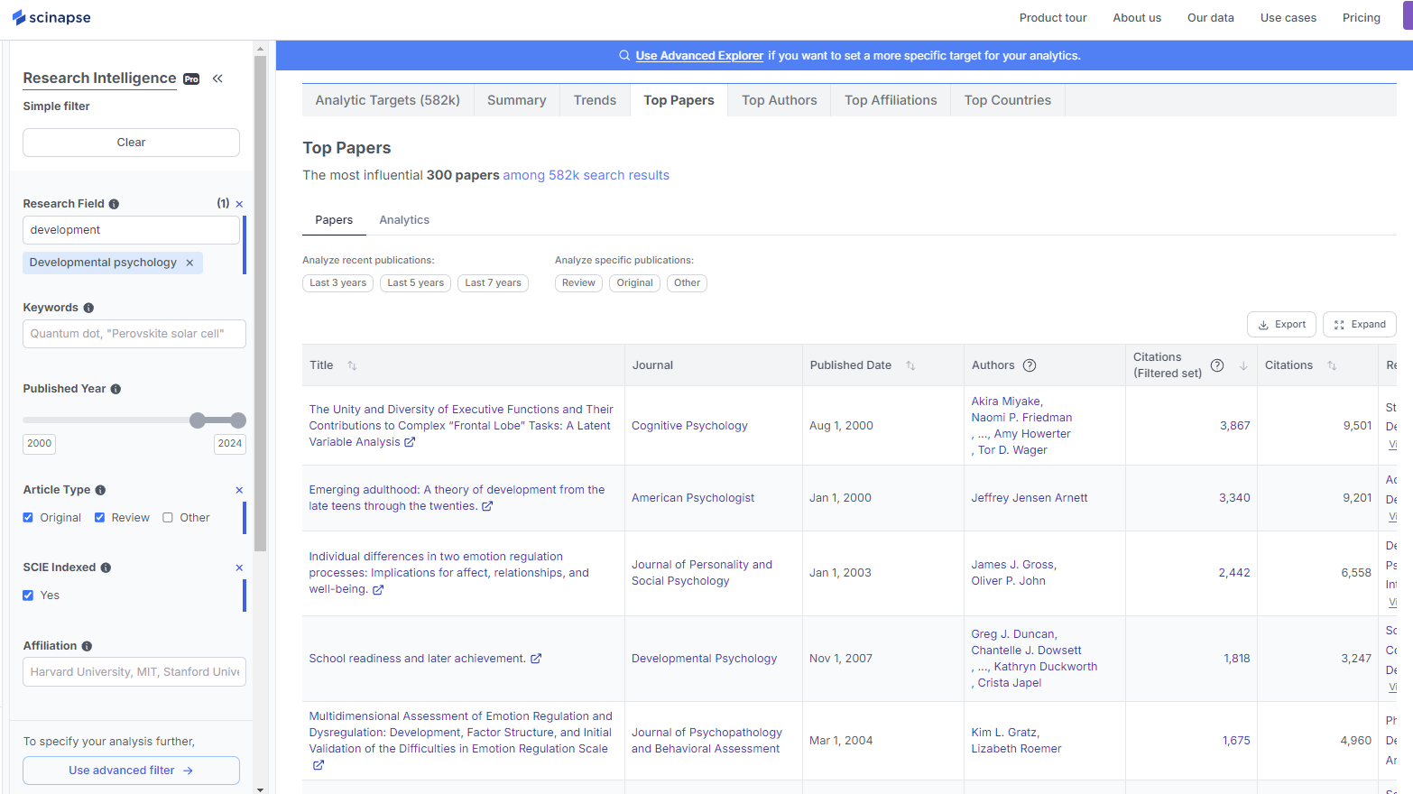Collapse the Research Intelligence sidebar
The image size is (1413, 794).
217,78
